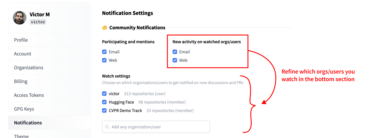Open Access Tokens settings
The width and height of the screenshot is (383, 138).
point(29,95)
